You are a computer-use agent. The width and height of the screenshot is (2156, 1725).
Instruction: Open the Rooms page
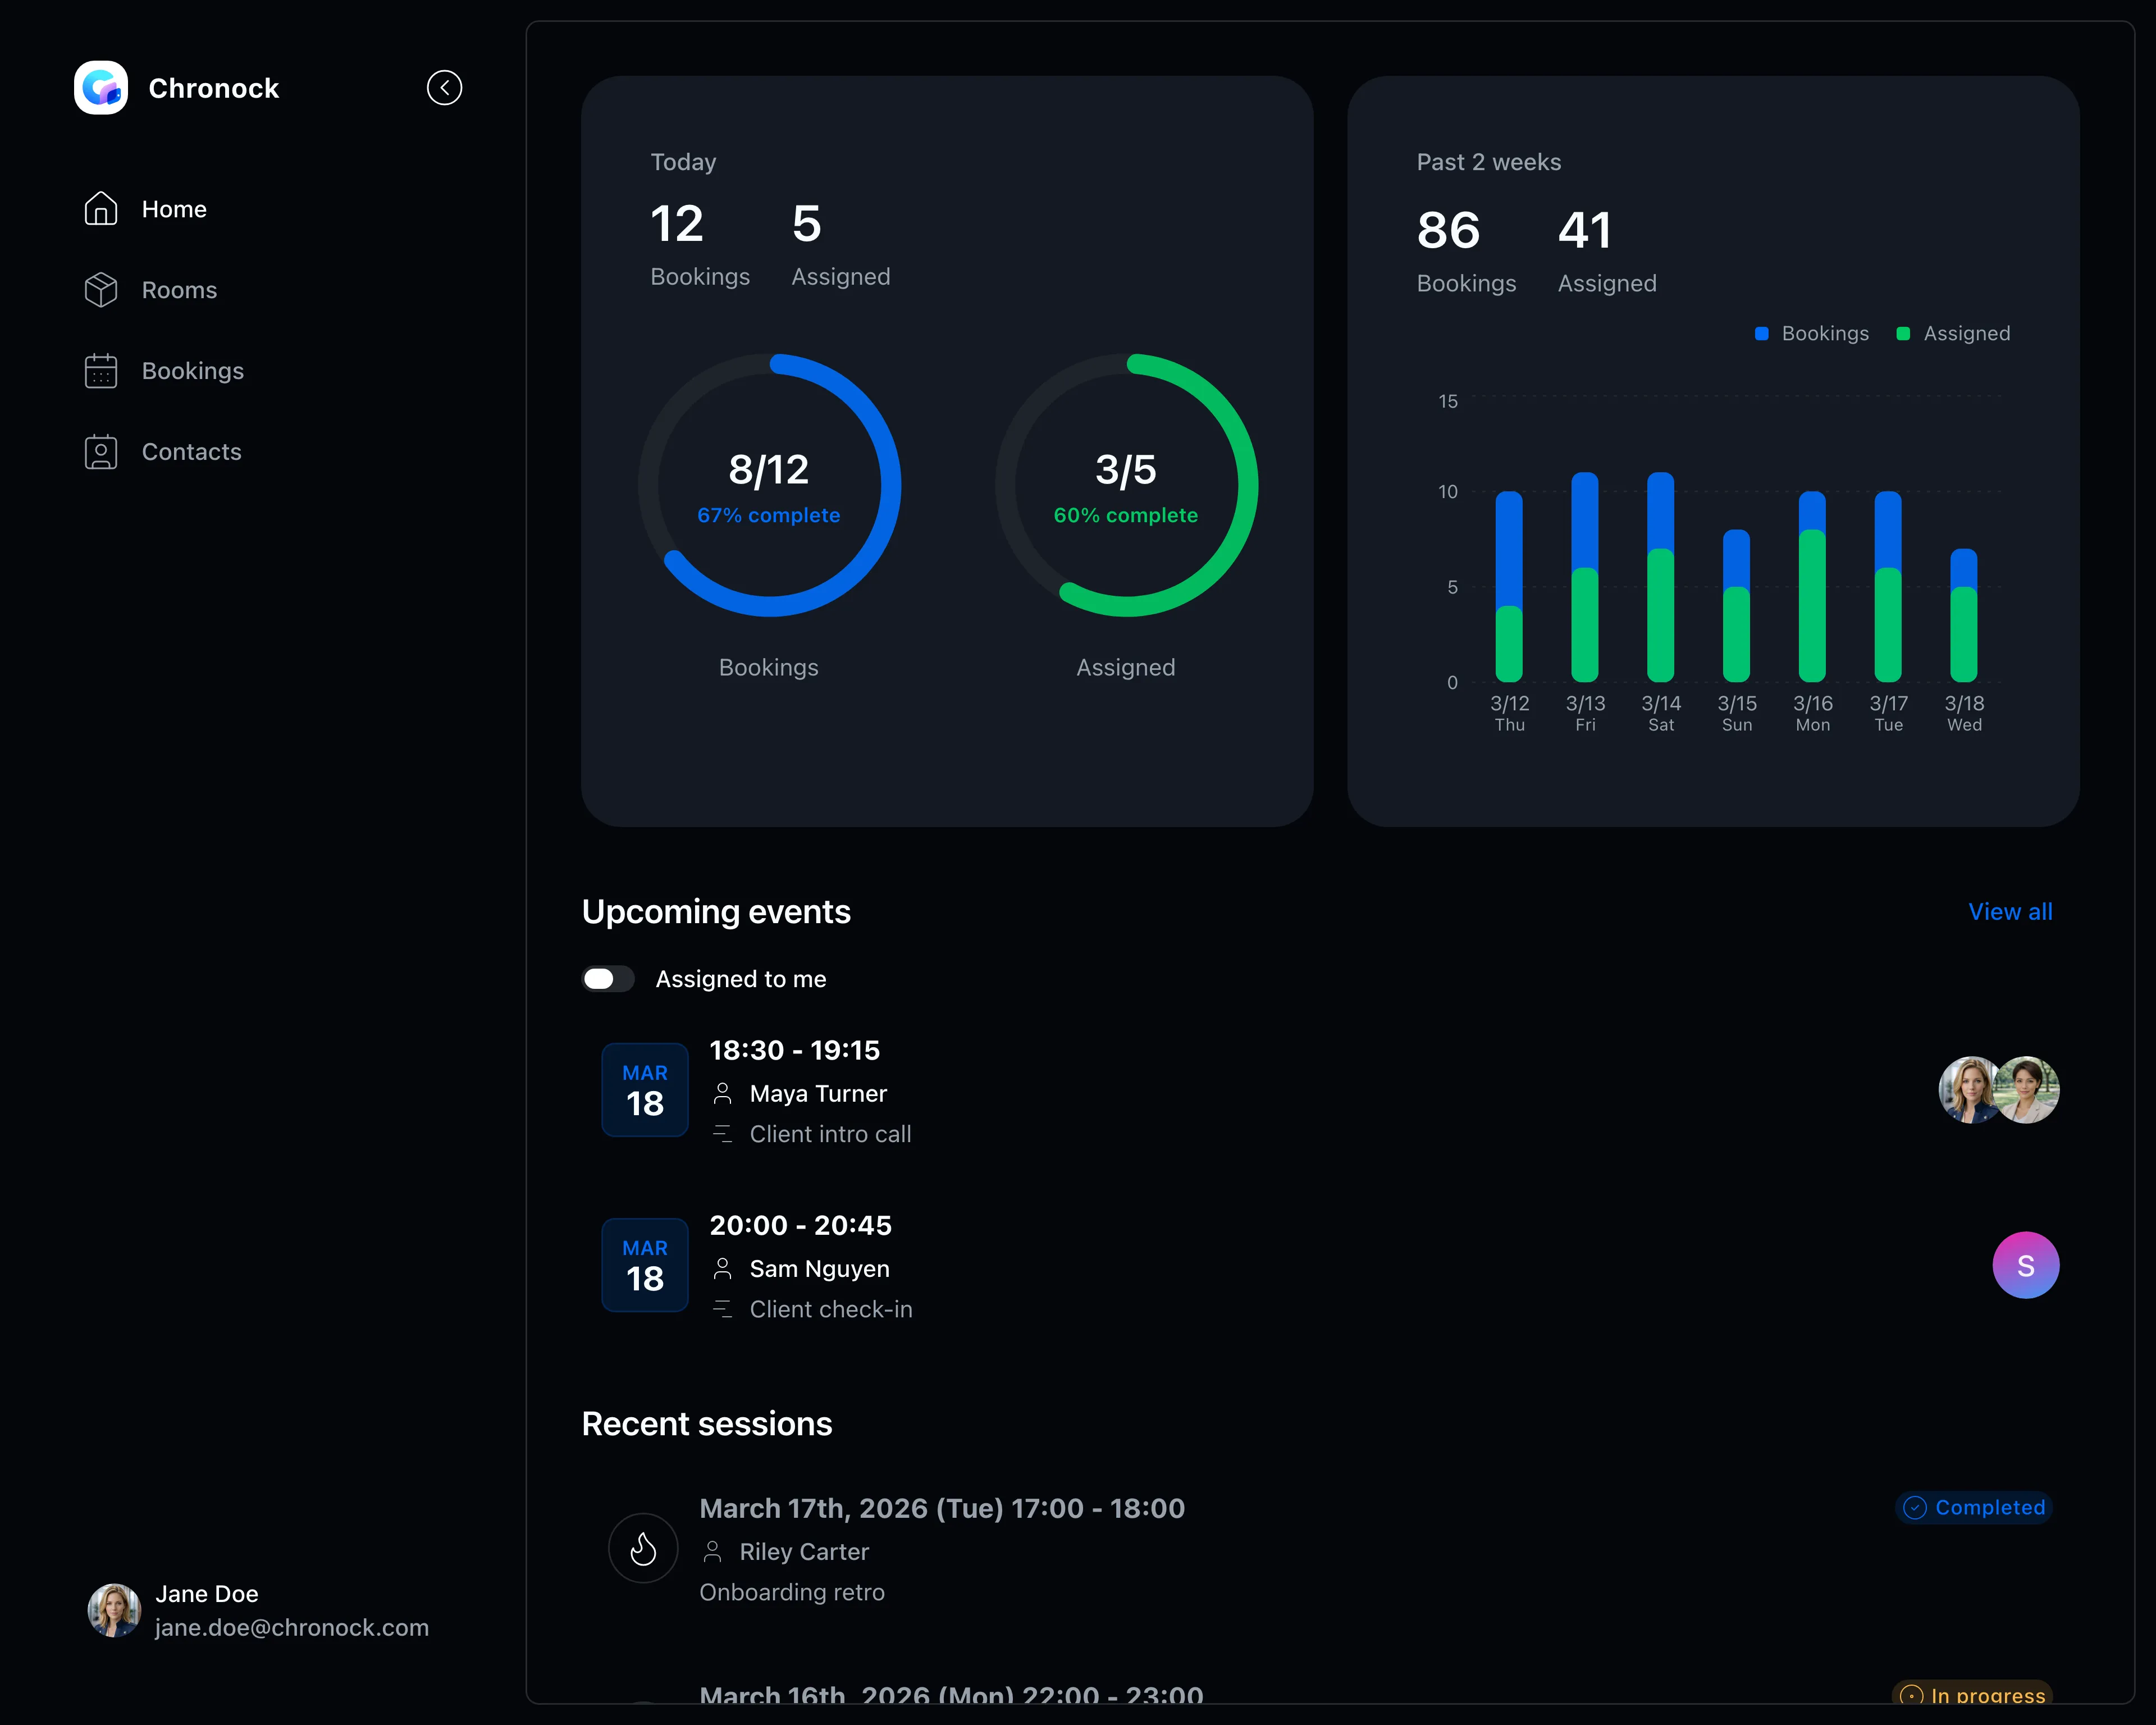[x=179, y=290]
